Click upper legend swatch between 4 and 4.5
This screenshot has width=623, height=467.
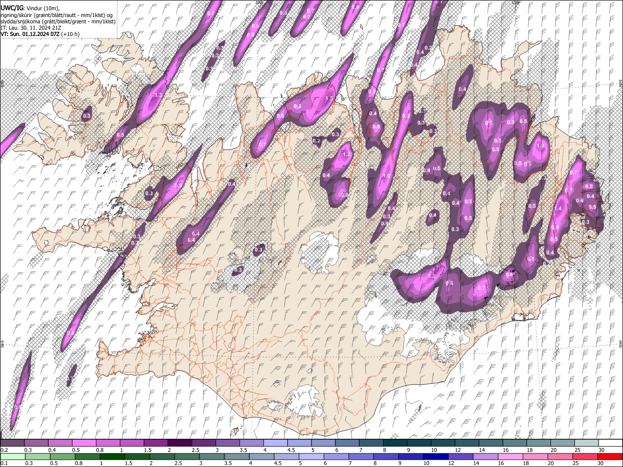[275, 443]
